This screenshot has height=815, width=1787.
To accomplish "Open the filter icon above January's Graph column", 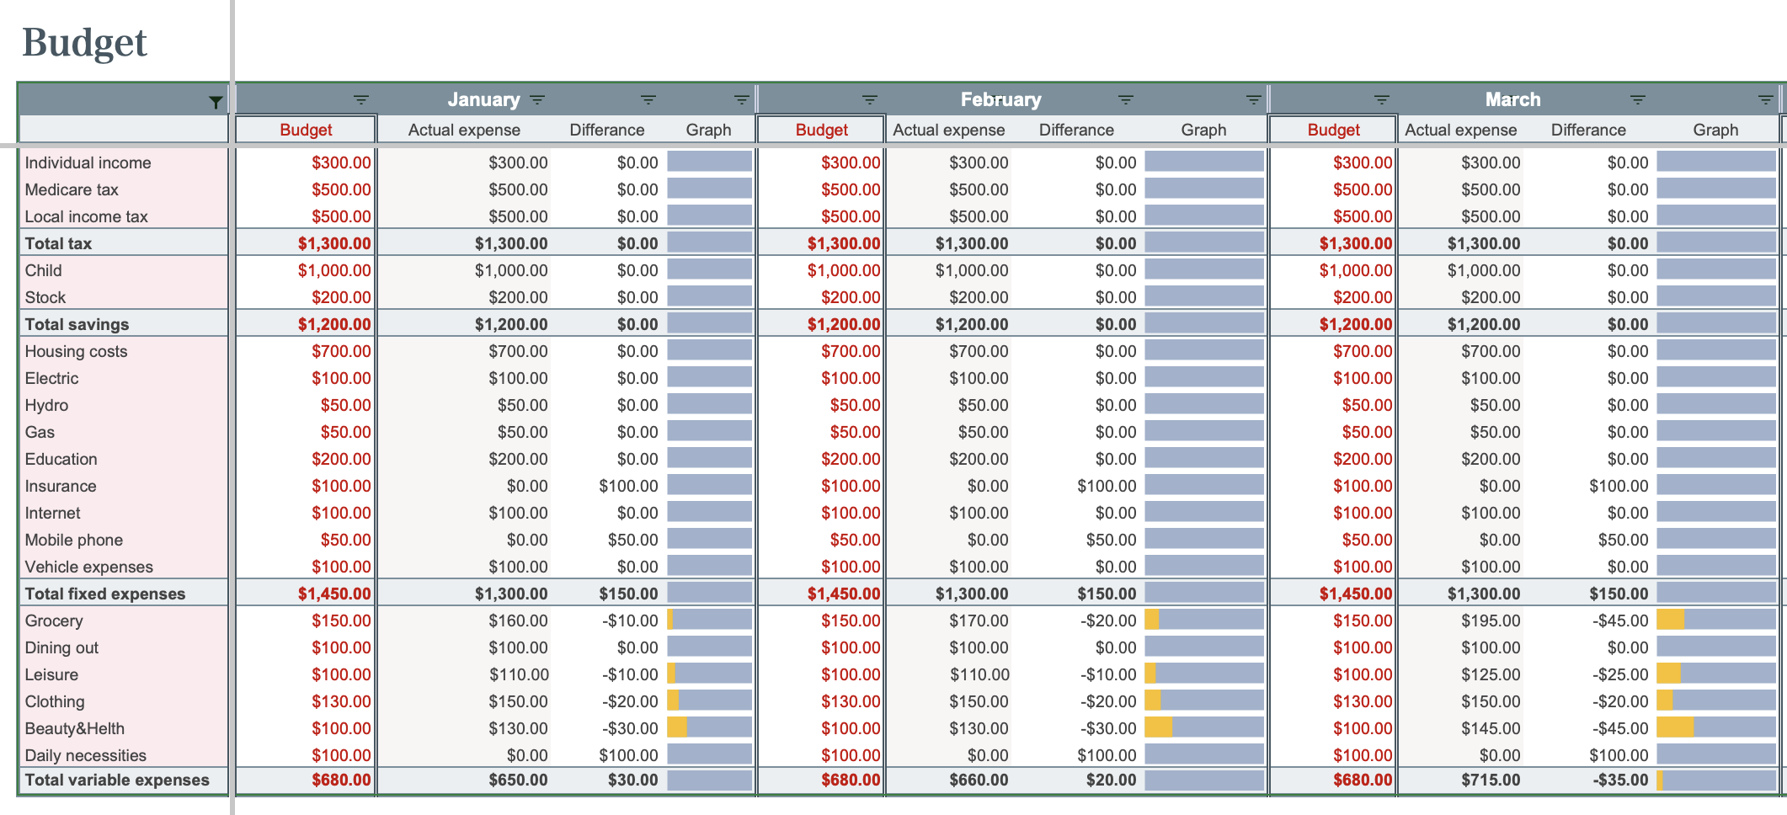I will tap(740, 99).
